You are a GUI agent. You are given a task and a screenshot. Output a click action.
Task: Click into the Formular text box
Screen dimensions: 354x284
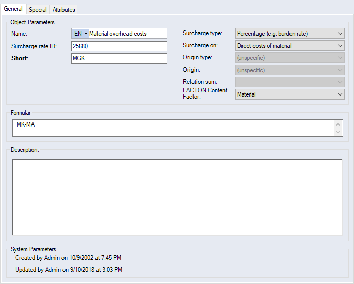[x=173, y=128]
